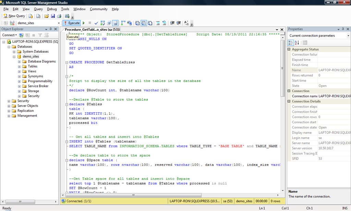351x211 pixels.
Task: Open the Activity Monitor toolbar icon
Action: 67,16
